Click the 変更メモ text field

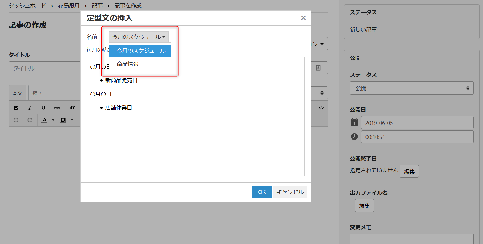(412, 239)
